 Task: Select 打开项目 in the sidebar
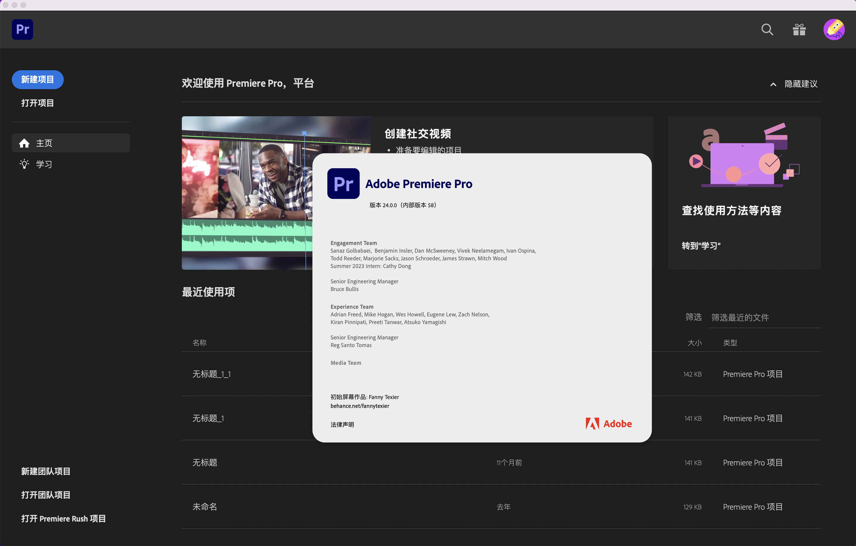click(x=37, y=103)
